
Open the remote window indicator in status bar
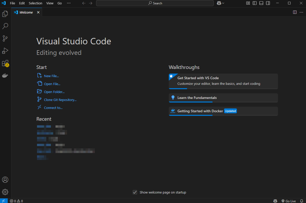[4, 201]
